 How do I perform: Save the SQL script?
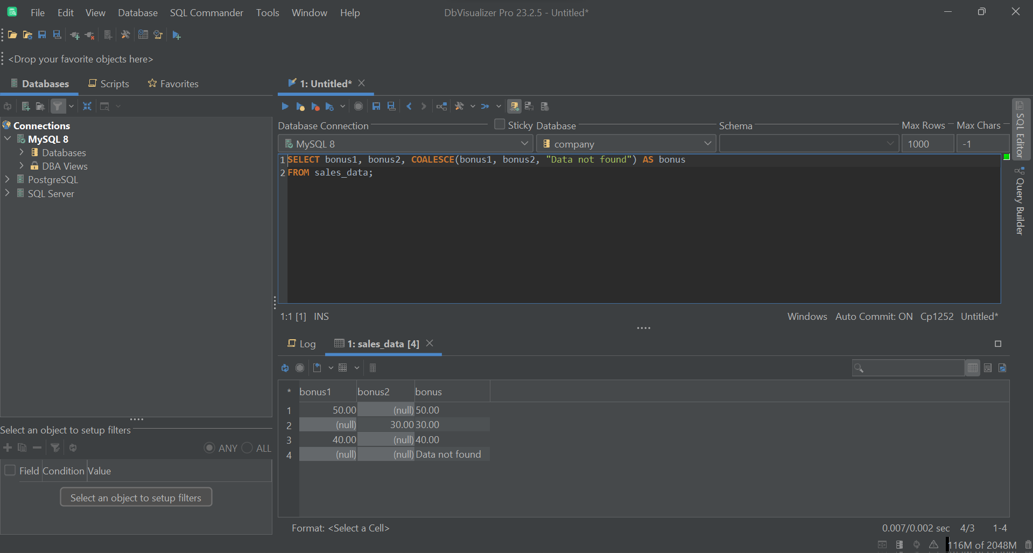click(x=376, y=106)
